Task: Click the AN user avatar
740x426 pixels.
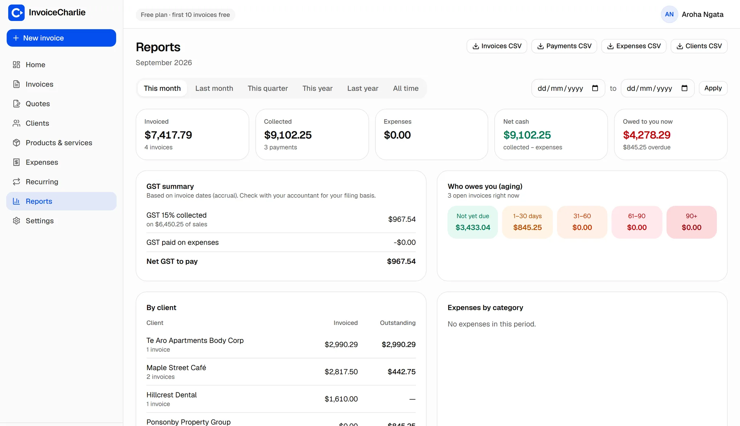Action: (669, 14)
